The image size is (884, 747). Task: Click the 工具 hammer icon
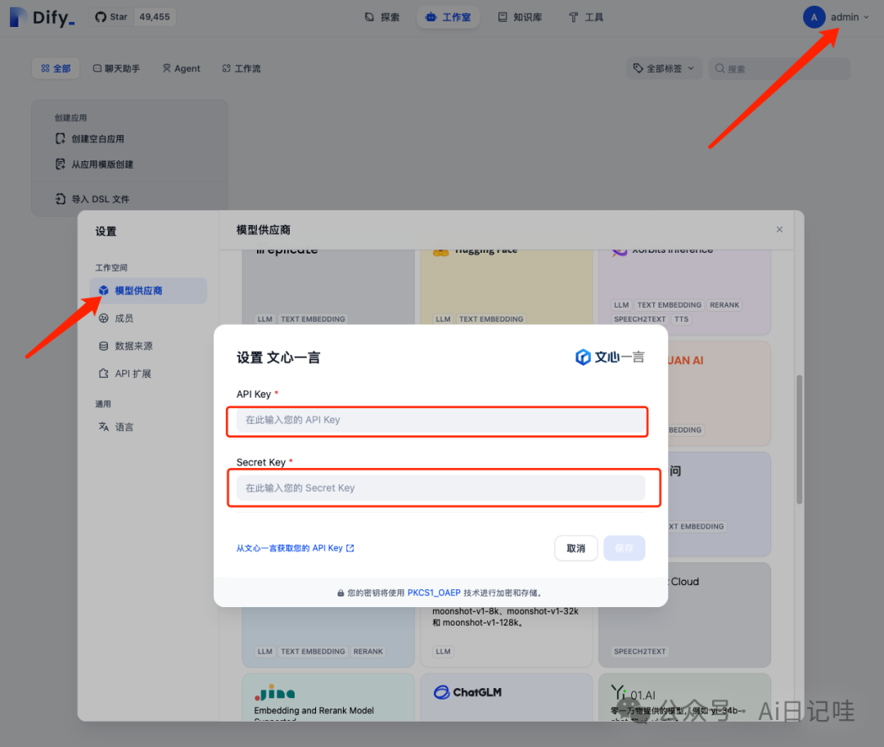(x=573, y=17)
